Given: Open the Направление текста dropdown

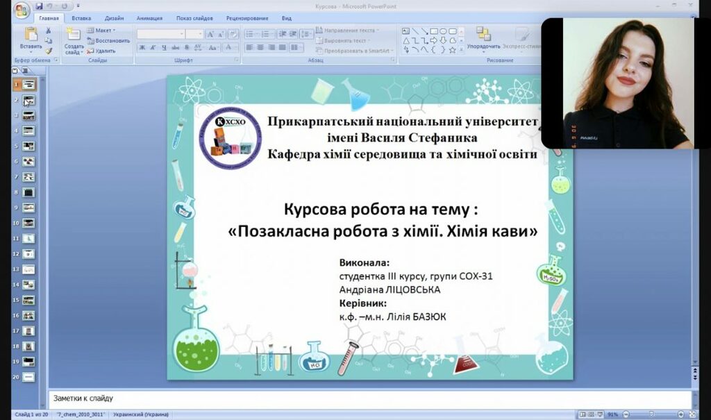Looking at the screenshot, I should click(x=349, y=31).
